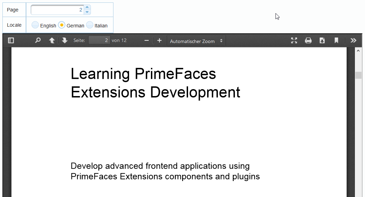Screen dimensions: 365x197
Task: Select the English locale radio button
Action: point(35,25)
